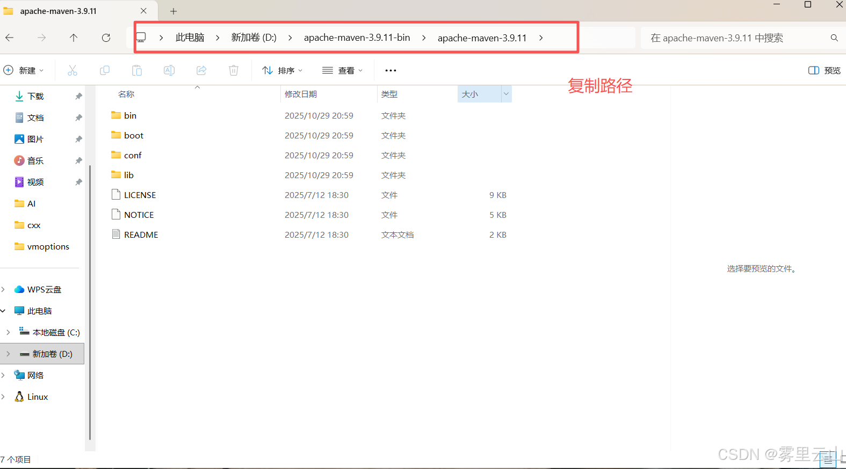Close the apache-maven-3.9.11 tab
846x469 pixels.
point(143,11)
